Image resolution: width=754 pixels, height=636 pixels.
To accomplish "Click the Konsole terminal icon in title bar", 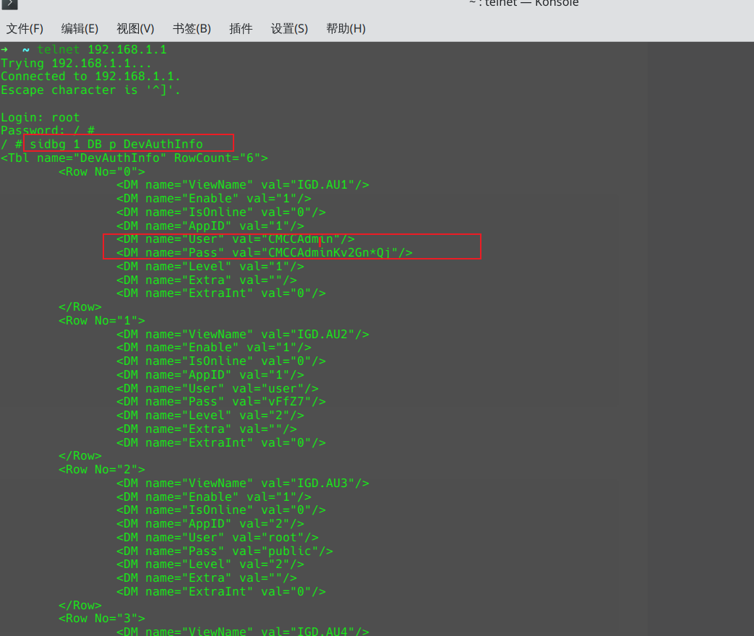I will click(11, 4).
